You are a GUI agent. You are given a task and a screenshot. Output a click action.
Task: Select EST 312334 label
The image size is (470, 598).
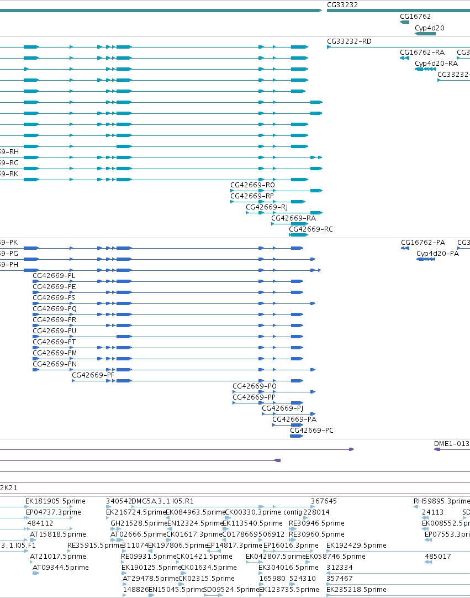click(x=339, y=568)
